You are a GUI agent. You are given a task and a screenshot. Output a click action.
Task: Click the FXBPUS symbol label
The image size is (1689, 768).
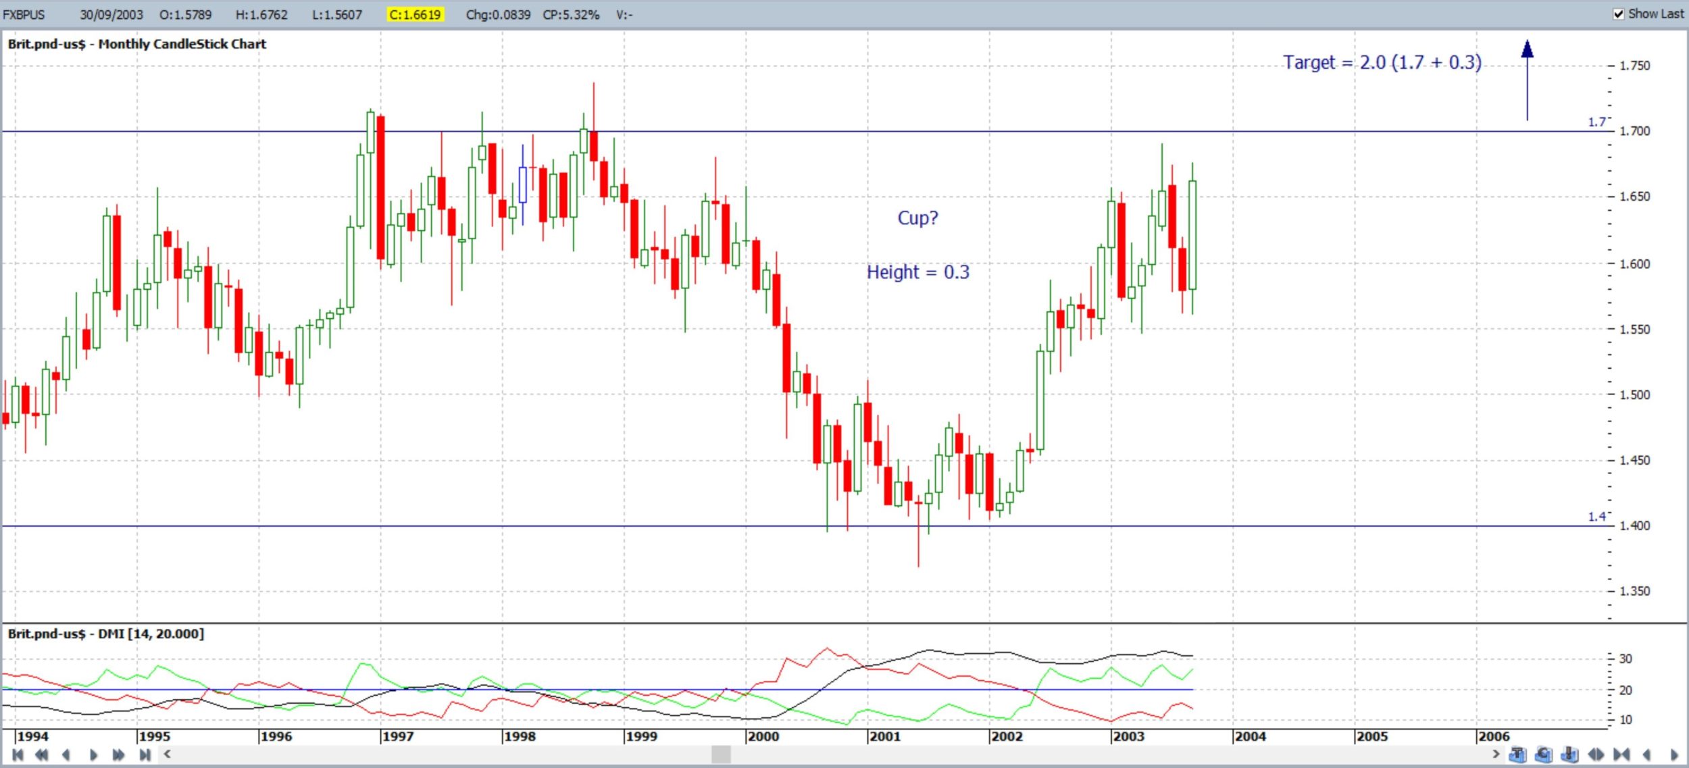click(x=24, y=14)
